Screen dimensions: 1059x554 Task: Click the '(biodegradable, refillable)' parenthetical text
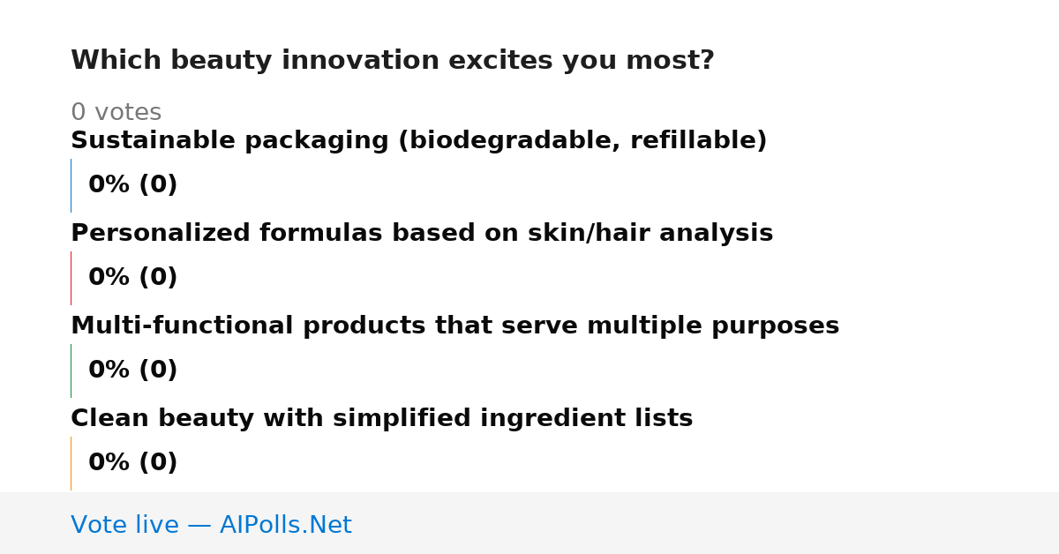click(x=582, y=141)
